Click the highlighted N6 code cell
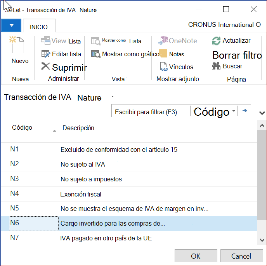The height and width of the screenshot is (266, 267). 34,223
